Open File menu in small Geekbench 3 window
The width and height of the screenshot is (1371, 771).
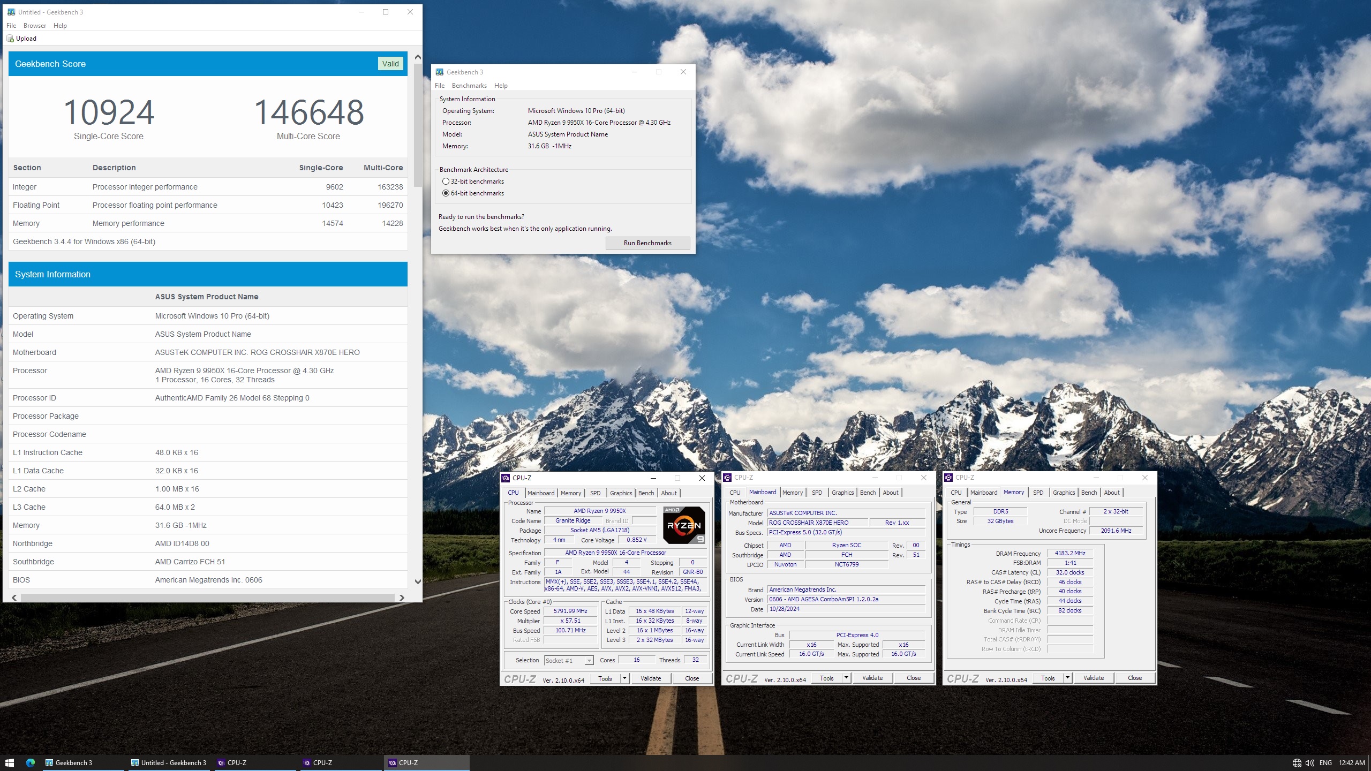(440, 86)
